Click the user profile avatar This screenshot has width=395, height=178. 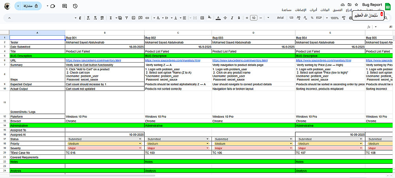8,6
